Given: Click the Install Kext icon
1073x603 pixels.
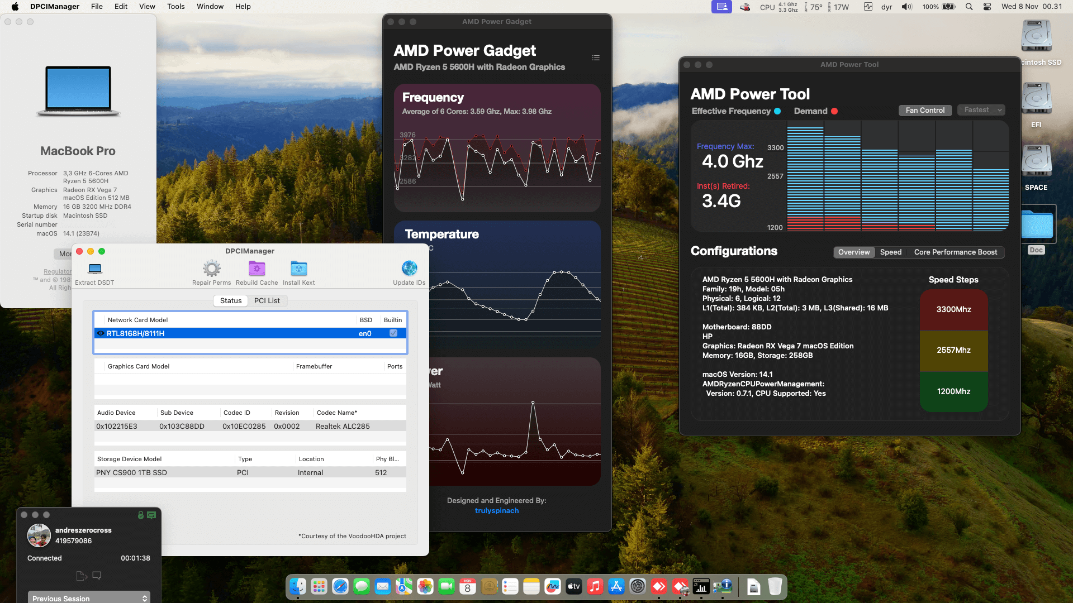Looking at the screenshot, I should 298,269.
